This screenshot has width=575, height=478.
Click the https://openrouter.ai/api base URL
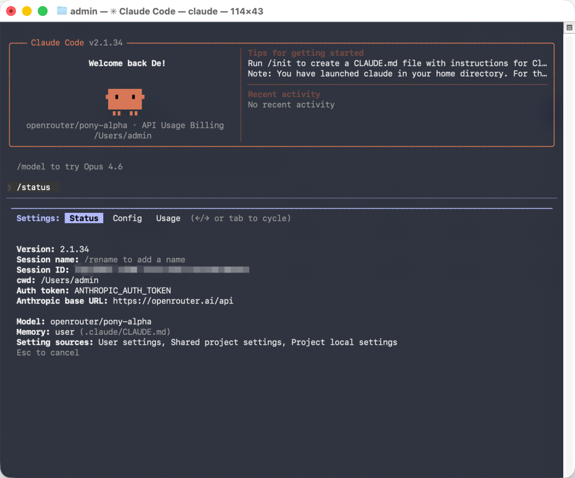click(x=173, y=301)
